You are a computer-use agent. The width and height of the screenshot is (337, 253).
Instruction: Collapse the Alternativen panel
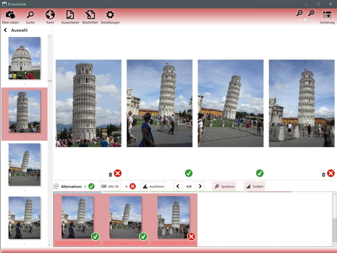pos(56,186)
